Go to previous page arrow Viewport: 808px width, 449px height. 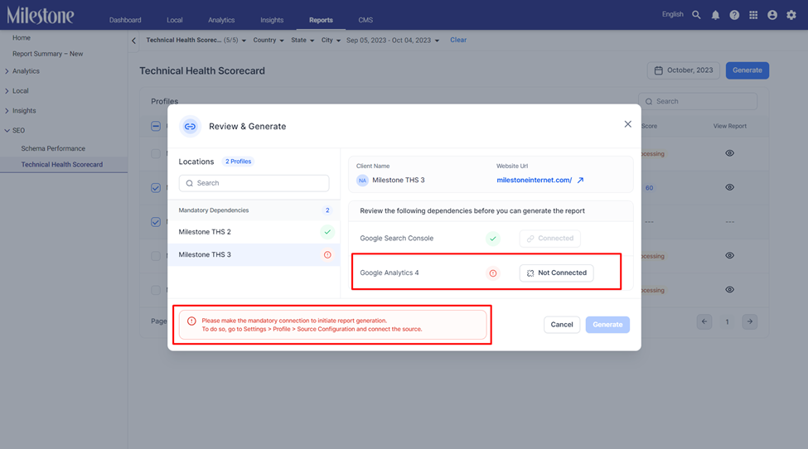(704, 321)
